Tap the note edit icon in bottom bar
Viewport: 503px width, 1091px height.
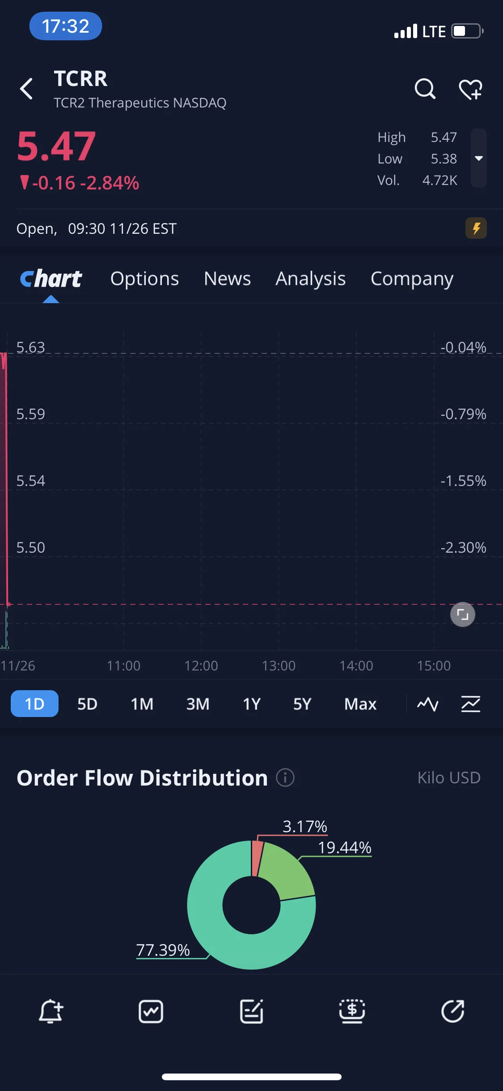pyautogui.click(x=252, y=1011)
